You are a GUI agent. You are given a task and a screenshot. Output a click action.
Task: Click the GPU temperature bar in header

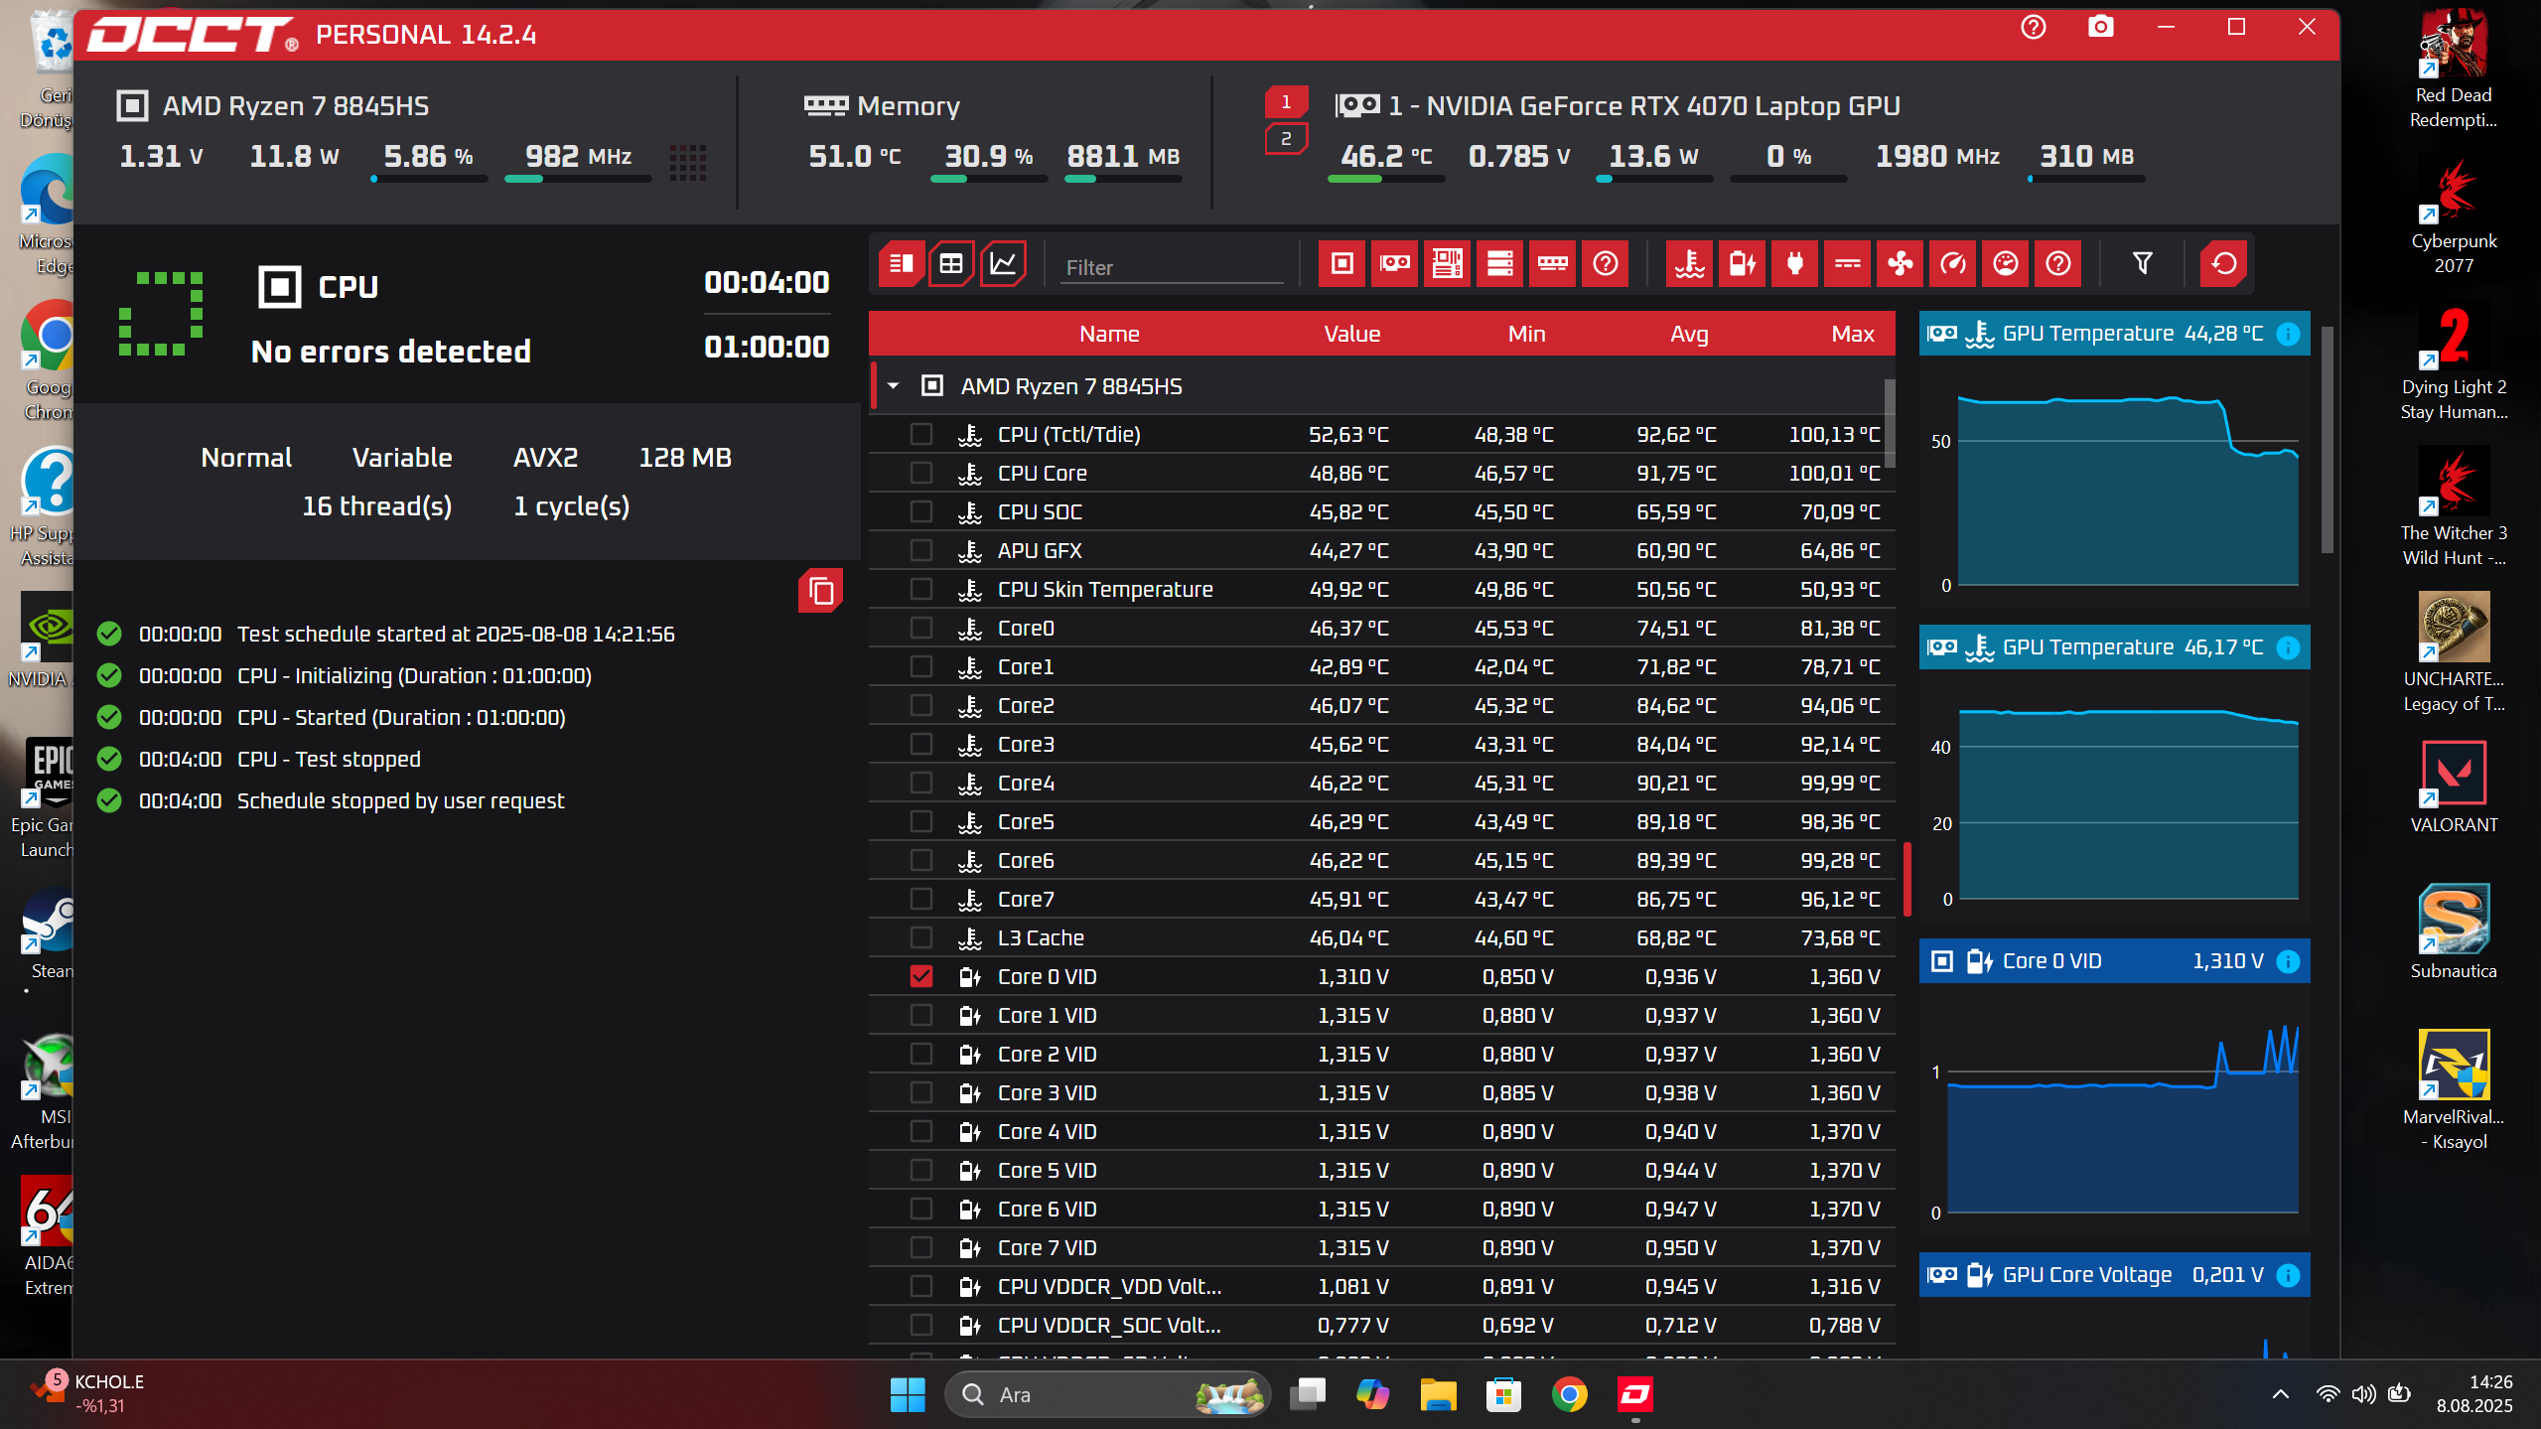[x=1386, y=179]
